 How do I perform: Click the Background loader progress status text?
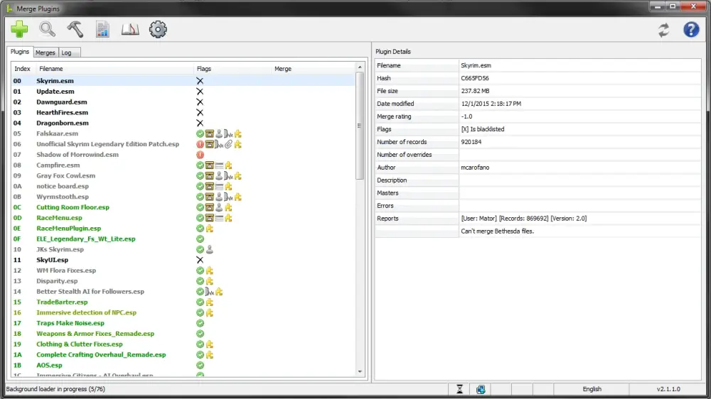(55, 389)
